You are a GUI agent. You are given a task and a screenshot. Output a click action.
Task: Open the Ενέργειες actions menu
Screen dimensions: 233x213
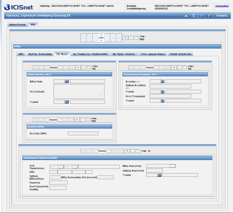(222, 16)
